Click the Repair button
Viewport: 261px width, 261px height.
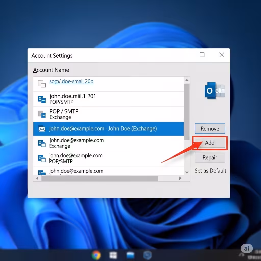210,158
